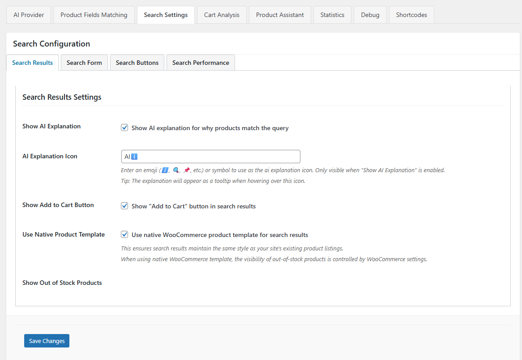Click 'Show AI explanation for why products match' text
522x360 pixels.
coord(210,128)
